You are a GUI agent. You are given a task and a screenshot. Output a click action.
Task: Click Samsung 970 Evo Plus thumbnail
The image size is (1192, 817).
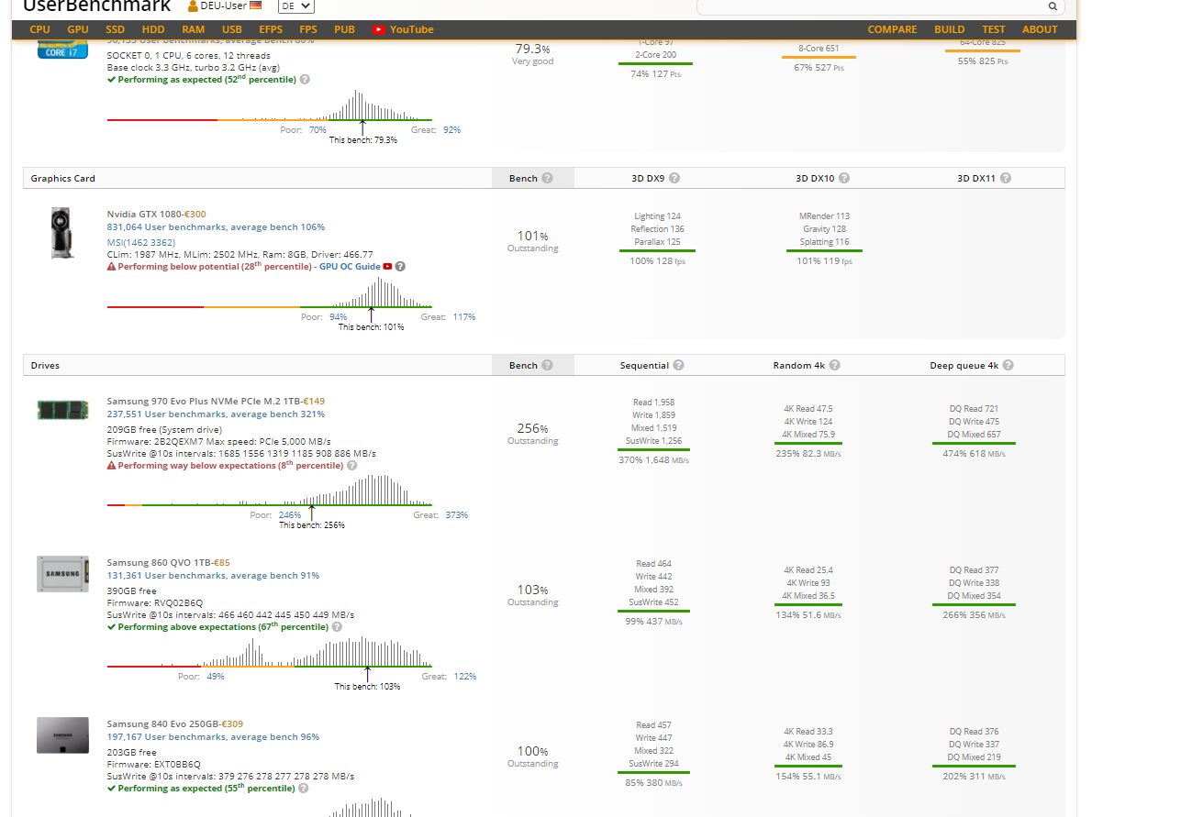pyautogui.click(x=62, y=409)
